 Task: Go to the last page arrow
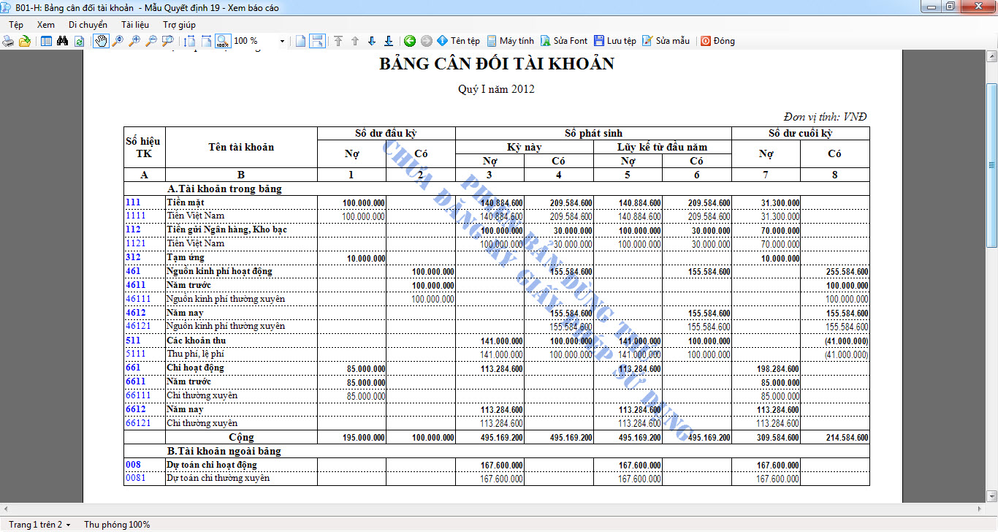389,41
